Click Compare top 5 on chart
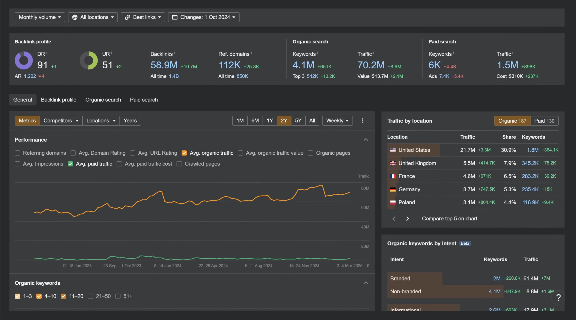The height and width of the screenshot is (320, 576). (x=449, y=218)
